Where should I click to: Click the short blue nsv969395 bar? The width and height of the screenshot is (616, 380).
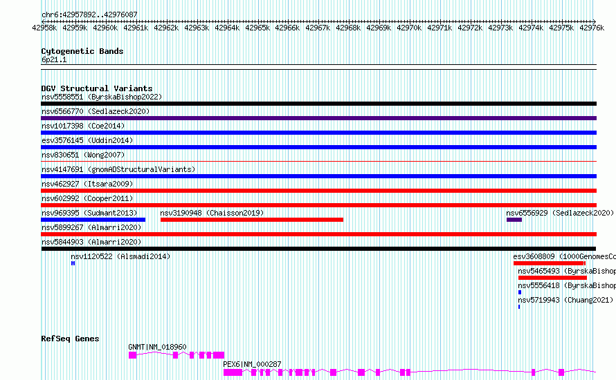(93, 220)
